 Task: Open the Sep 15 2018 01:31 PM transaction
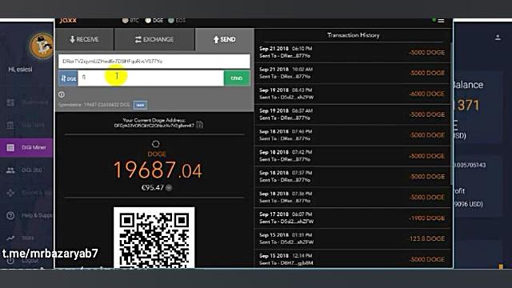tap(352, 238)
